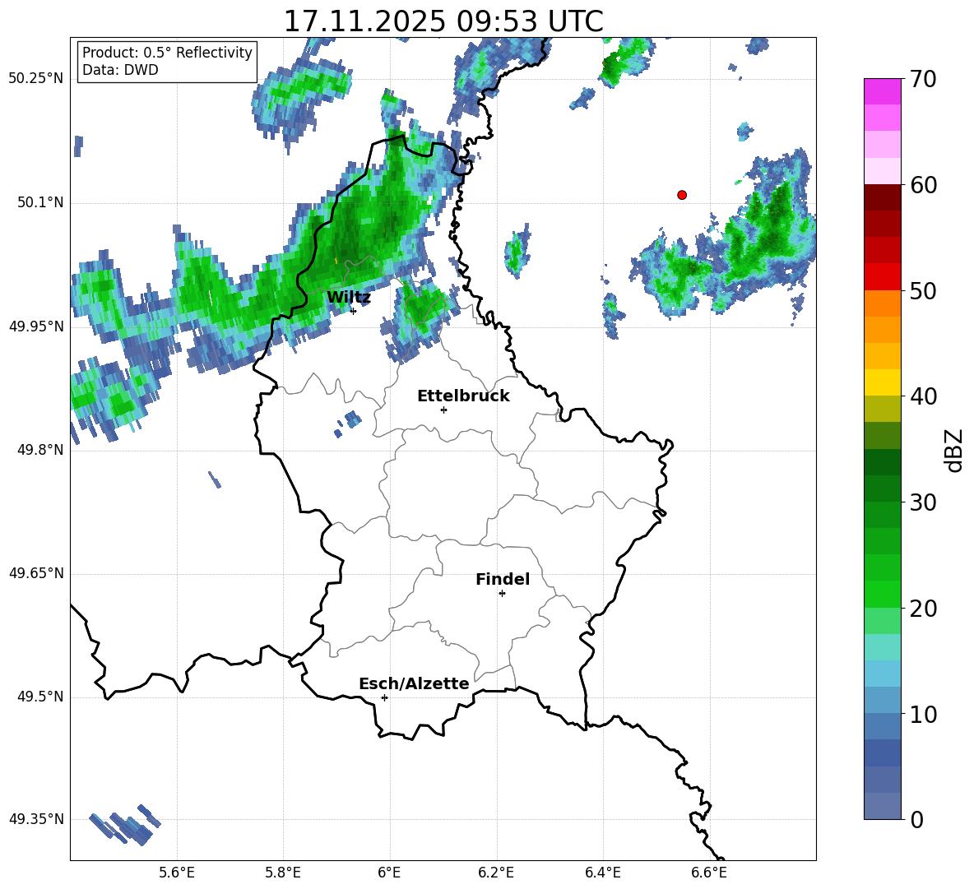The image size is (974, 889).
Task: Click the 6.6°E longitude label
Action: pyautogui.click(x=709, y=873)
